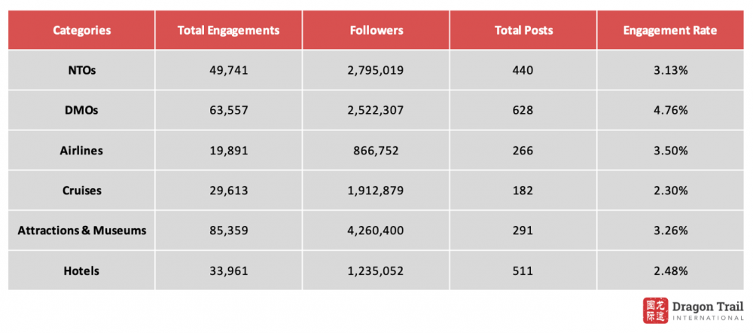
Task: Click the 2.30% engagement rate value
Action: tap(670, 191)
